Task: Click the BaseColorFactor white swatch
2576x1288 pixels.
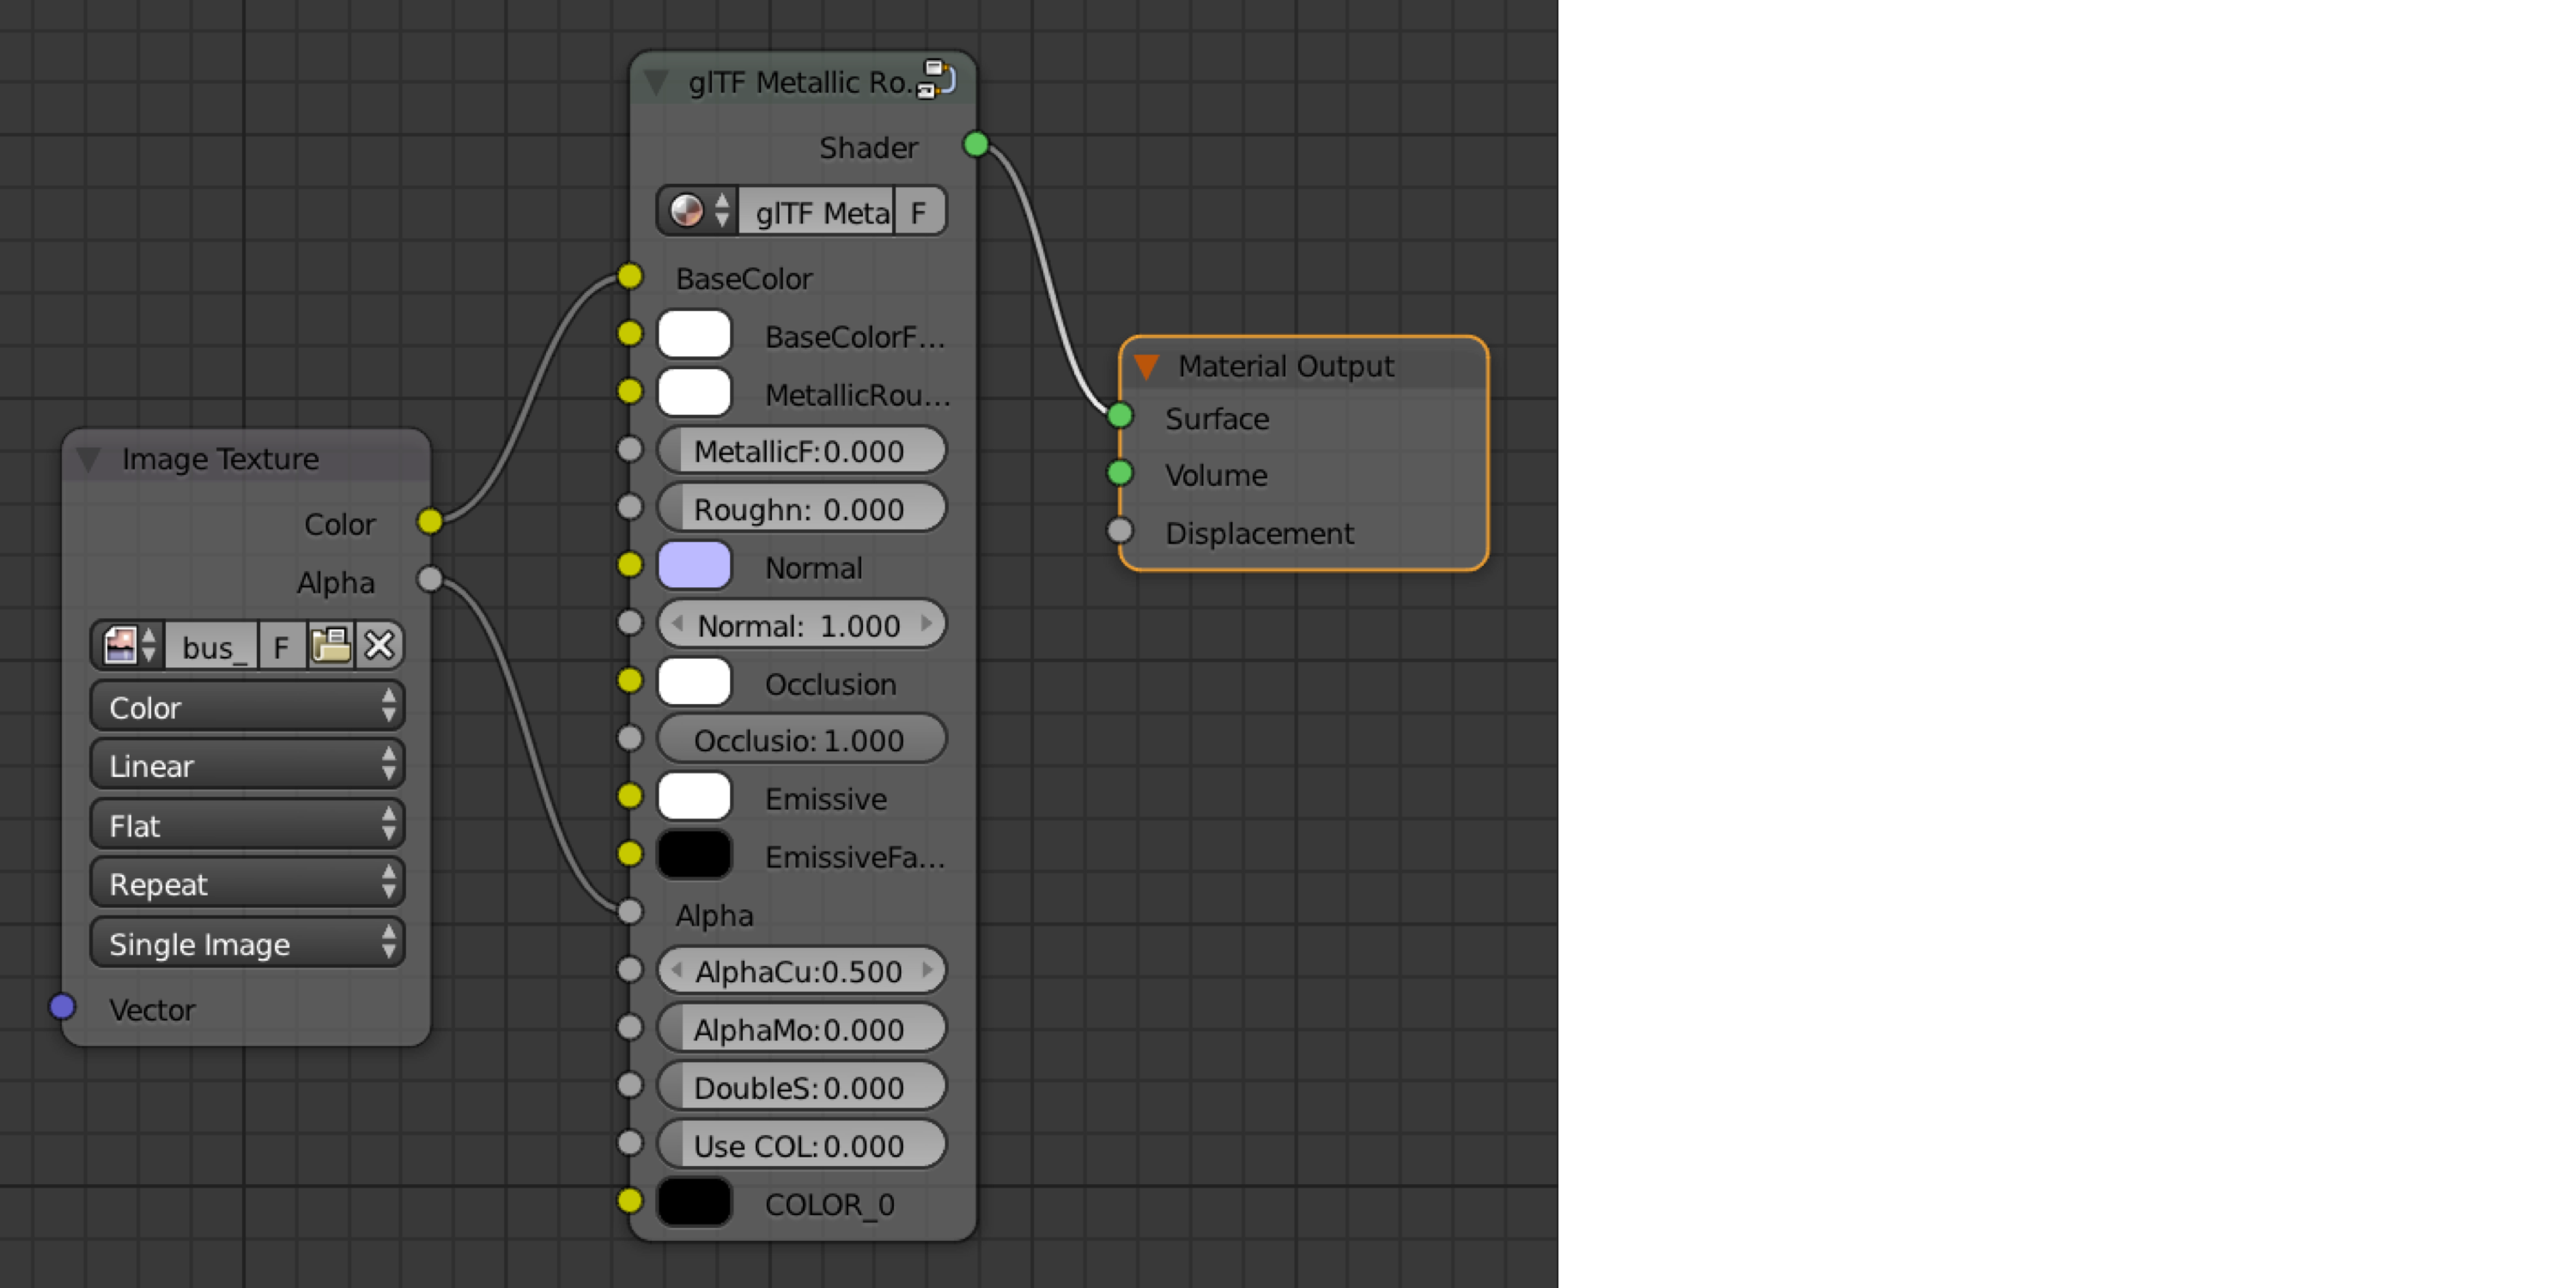Action: (694, 334)
